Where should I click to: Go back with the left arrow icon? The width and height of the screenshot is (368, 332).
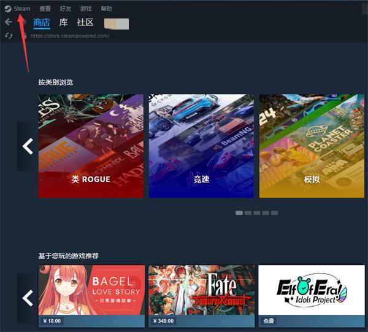[x=8, y=22]
